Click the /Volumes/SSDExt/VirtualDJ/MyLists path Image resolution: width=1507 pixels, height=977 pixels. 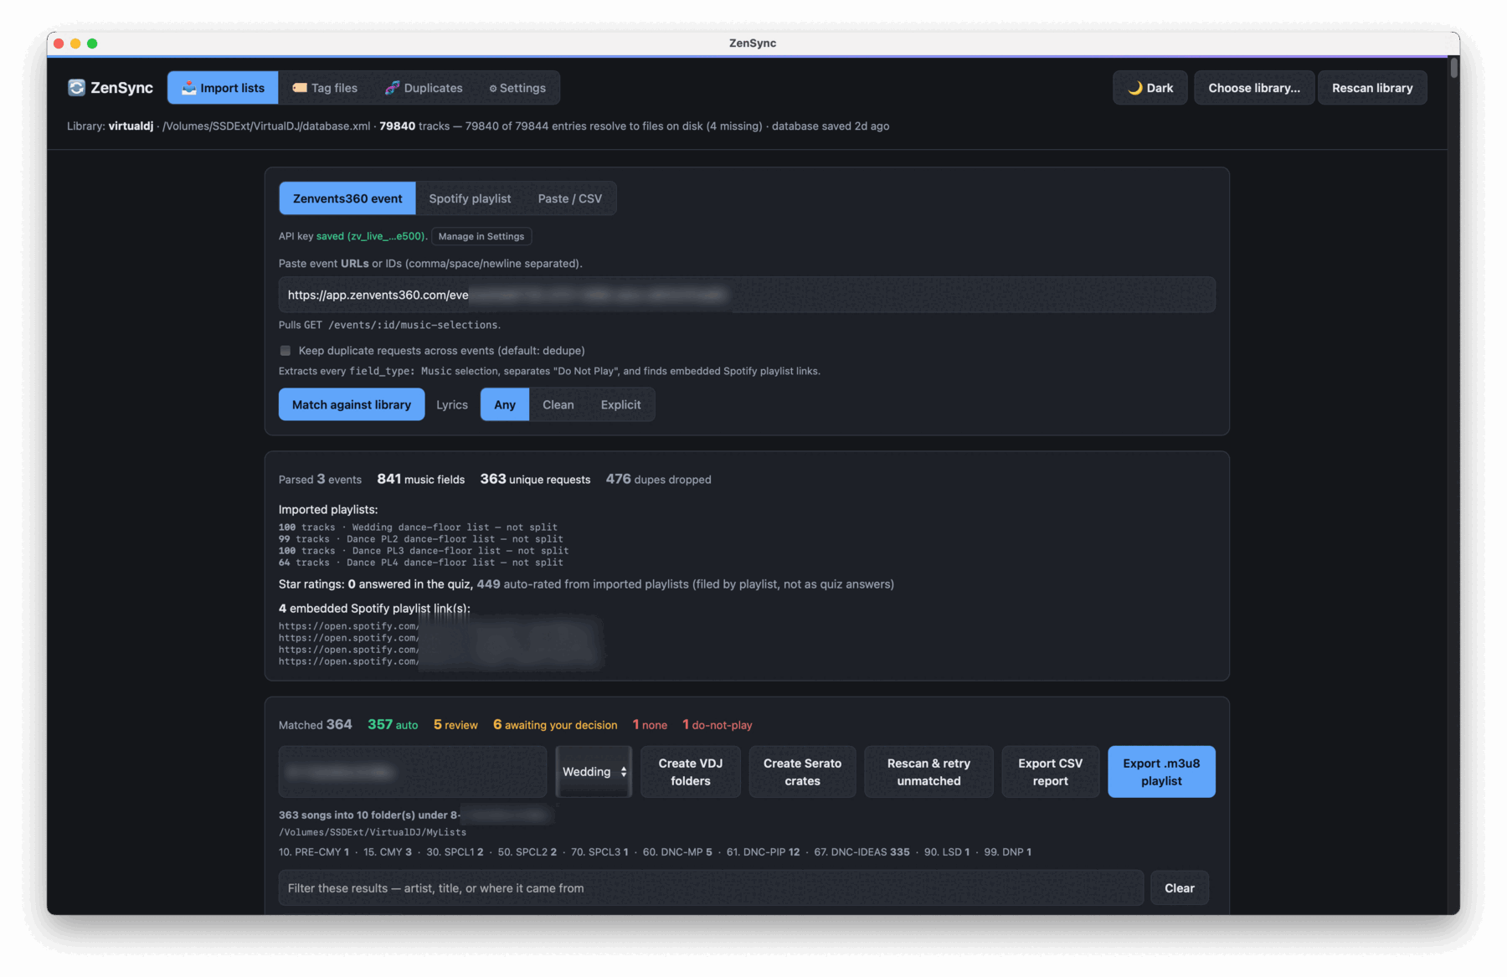pos(373,832)
